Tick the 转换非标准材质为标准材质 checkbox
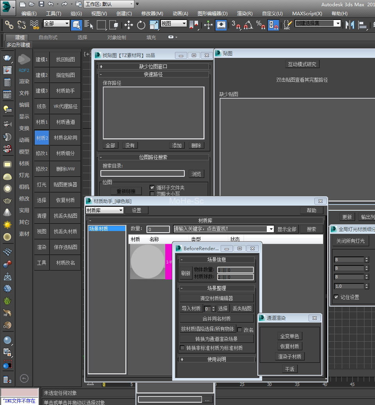This screenshot has height=405, width=375. click(x=182, y=348)
